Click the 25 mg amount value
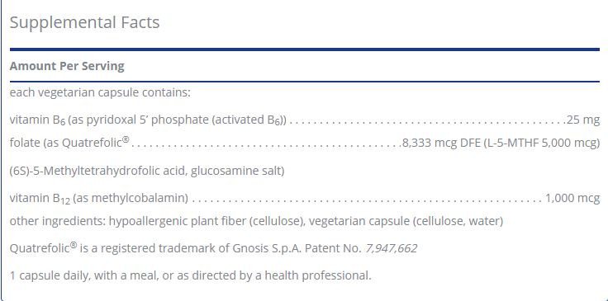The image size is (608, 301). [583, 120]
